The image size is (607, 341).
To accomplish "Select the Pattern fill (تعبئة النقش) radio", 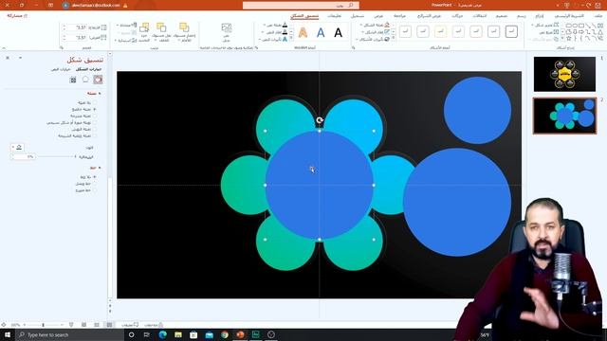I will [95, 129].
